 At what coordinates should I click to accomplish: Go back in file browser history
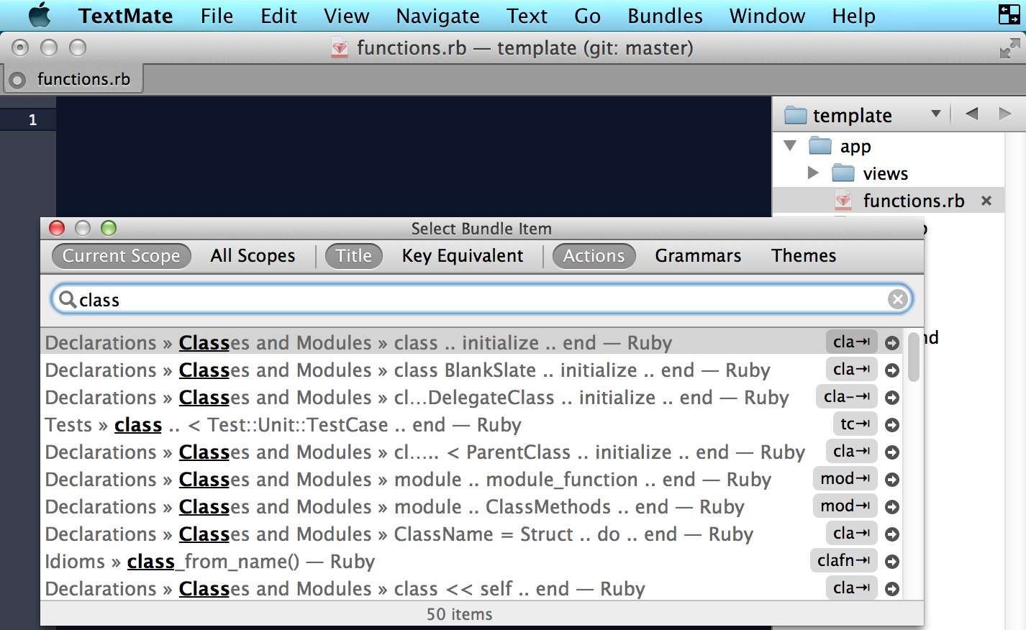pyautogui.click(x=972, y=114)
